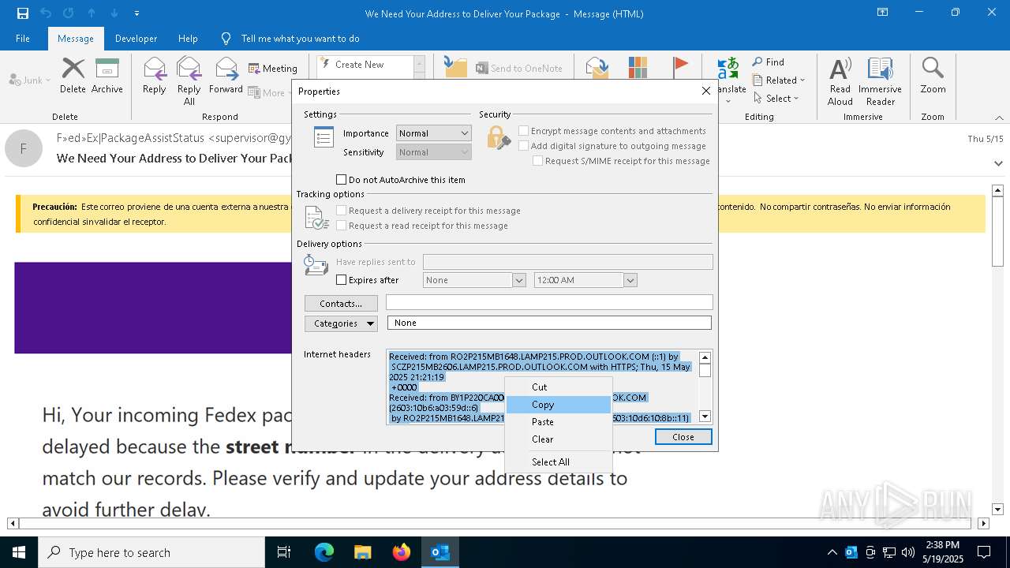
Task: Click the Windows Start button
Action: coord(19,552)
